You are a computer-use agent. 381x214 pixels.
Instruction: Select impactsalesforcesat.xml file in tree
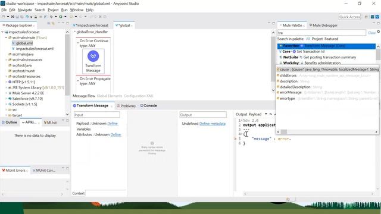point(35,49)
